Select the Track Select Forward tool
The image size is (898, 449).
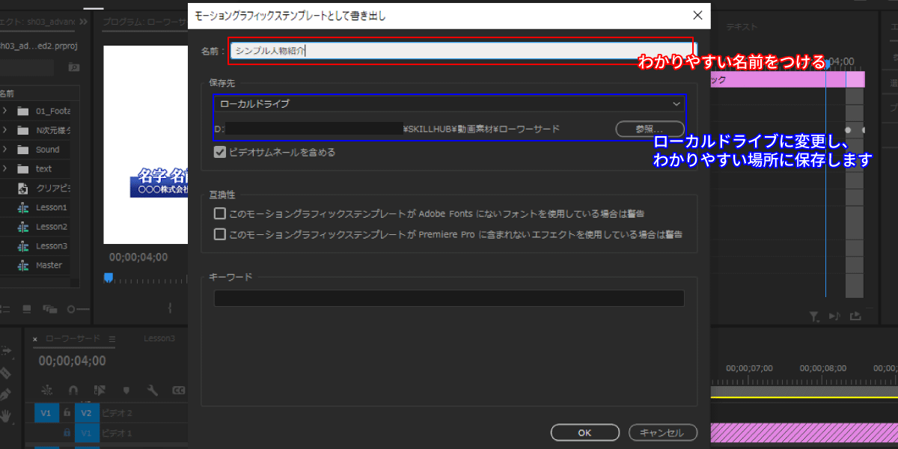(7, 352)
